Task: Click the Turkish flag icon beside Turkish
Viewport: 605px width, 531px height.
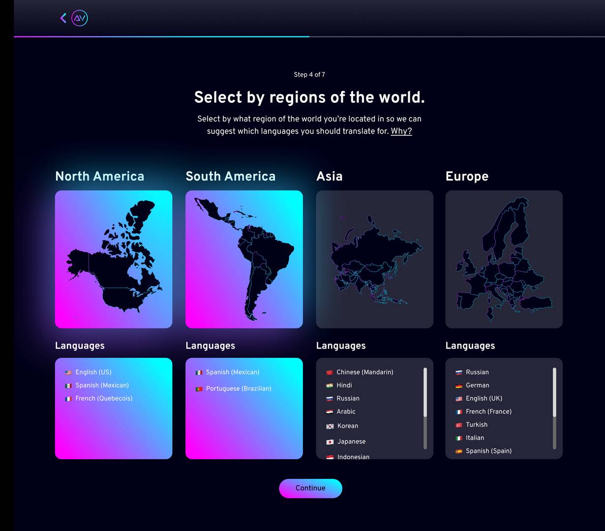Action: (x=459, y=425)
